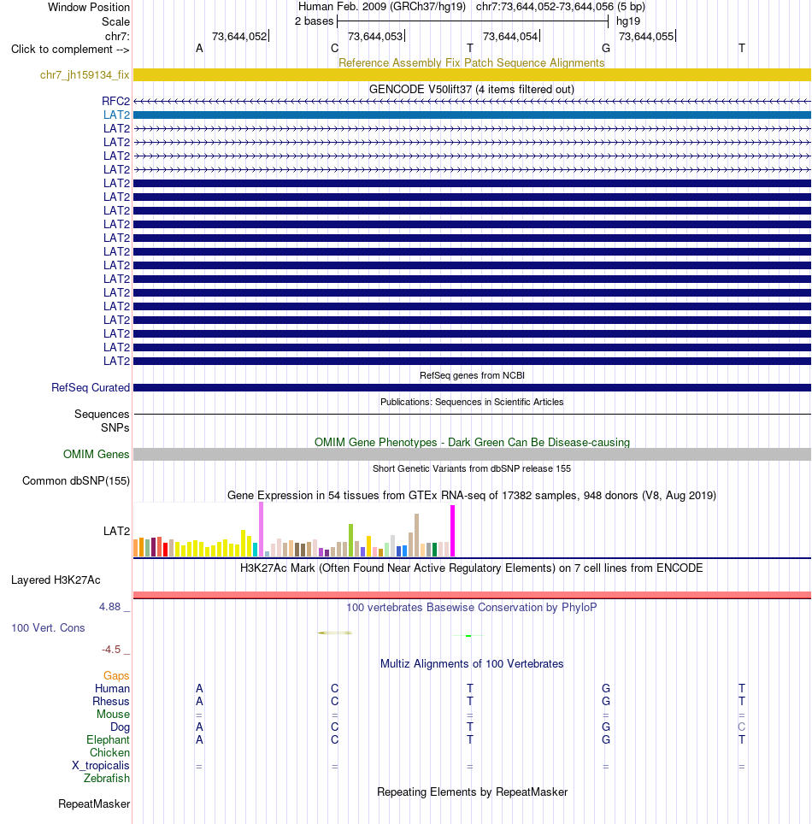Click the Chicken alignment row label
Screen dimensions: 812x824
coord(109,752)
